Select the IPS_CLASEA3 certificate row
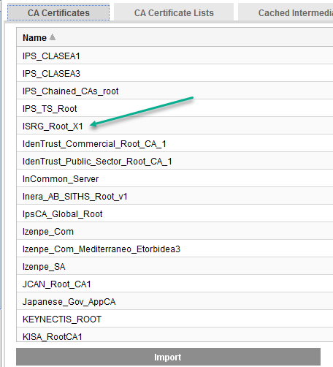The height and width of the screenshot is (367, 333). [175, 73]
